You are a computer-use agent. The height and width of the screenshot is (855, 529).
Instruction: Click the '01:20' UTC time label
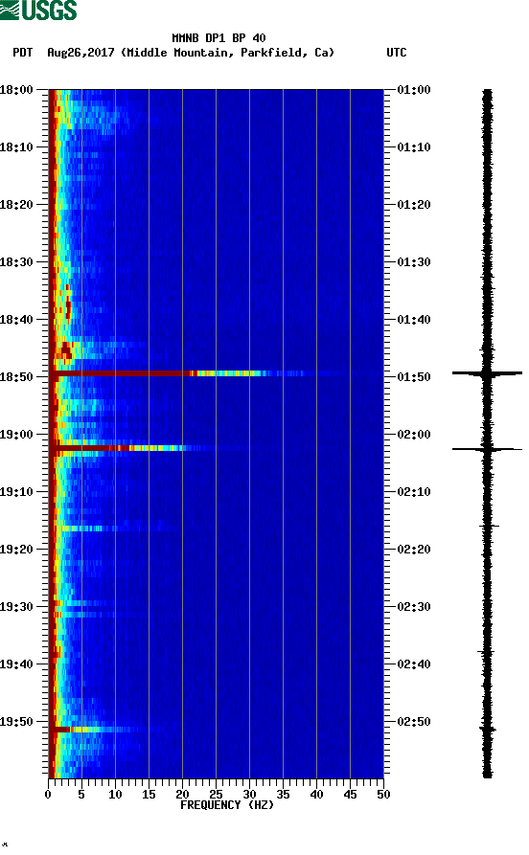414,205
